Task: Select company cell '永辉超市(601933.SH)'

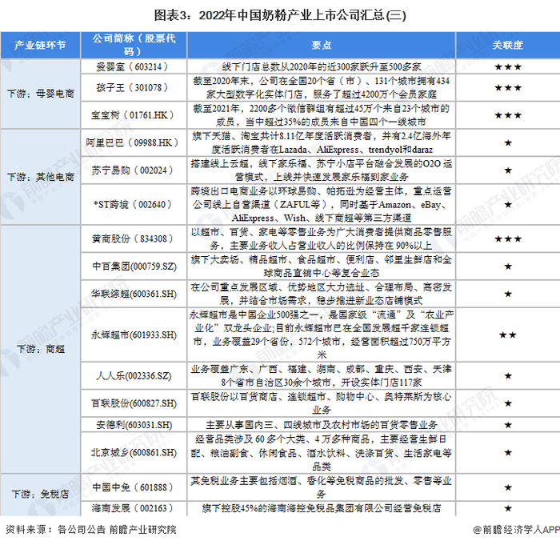Action: (x=134, y=335)
